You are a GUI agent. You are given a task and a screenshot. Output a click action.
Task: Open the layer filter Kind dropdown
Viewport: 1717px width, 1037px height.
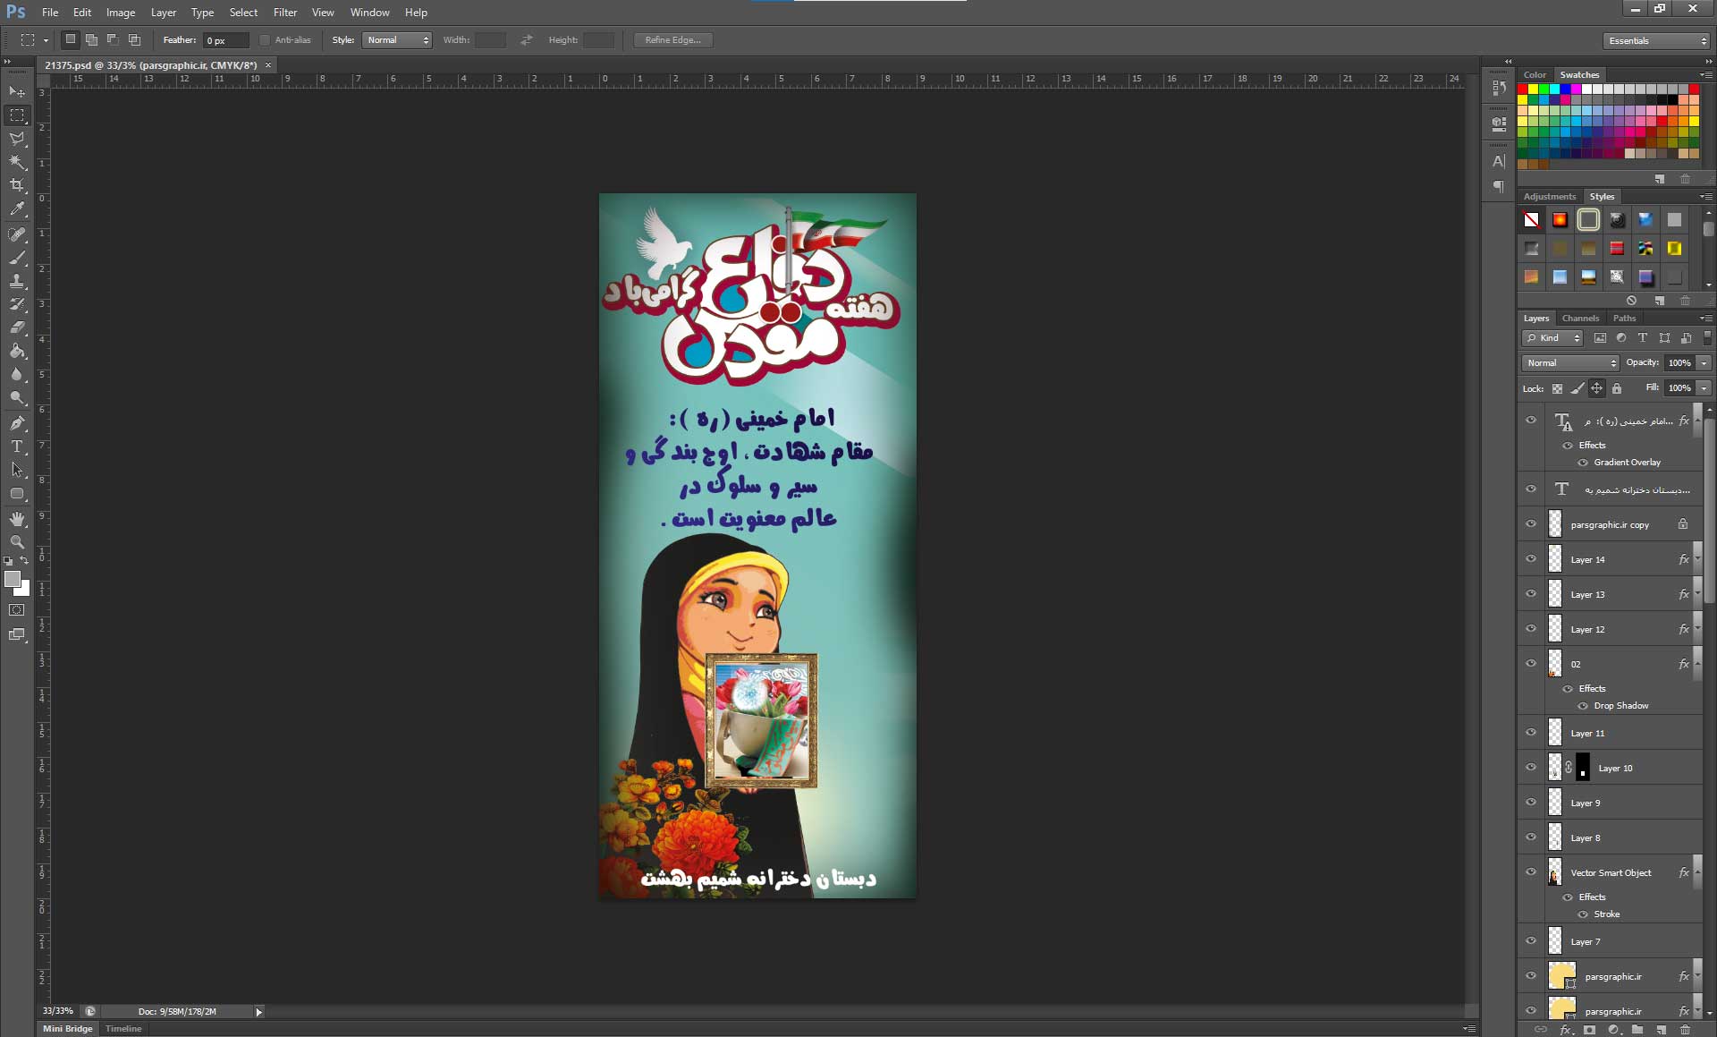(1552, 338)
